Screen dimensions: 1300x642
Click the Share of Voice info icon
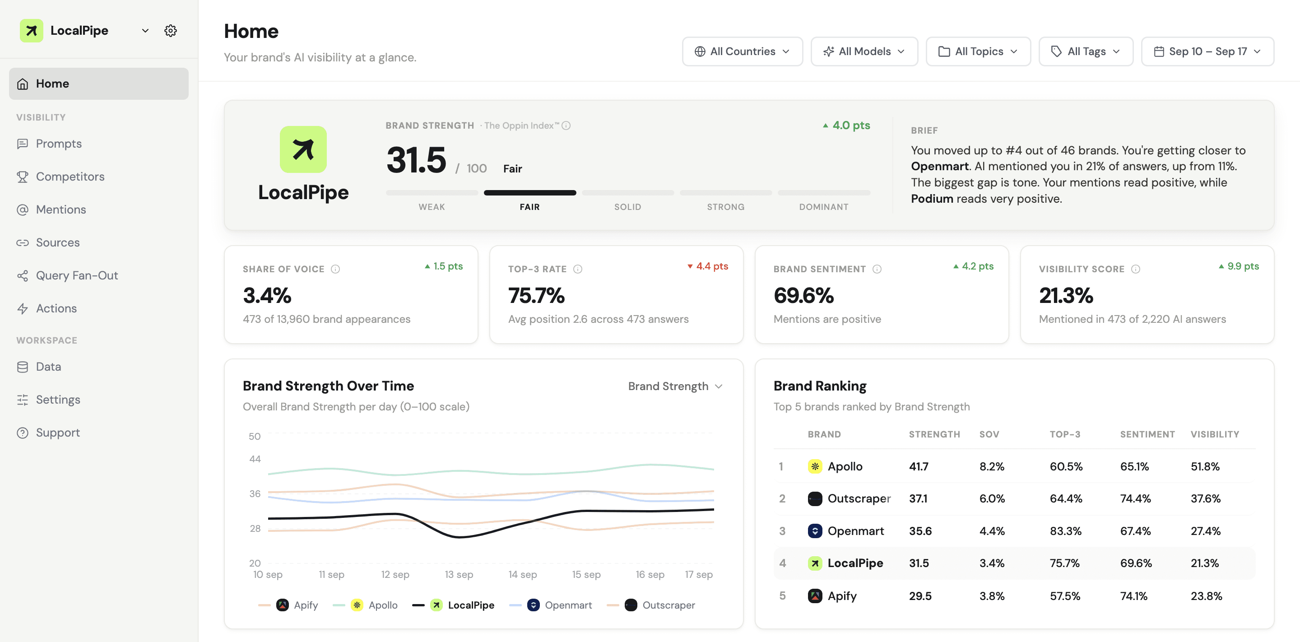tap(335, 269)
